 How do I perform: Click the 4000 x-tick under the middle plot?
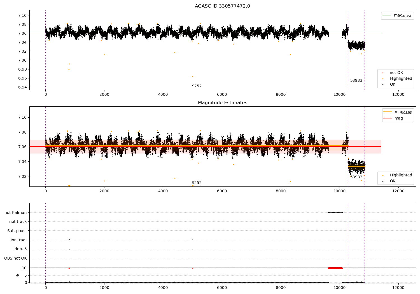(x=163, y=191)
